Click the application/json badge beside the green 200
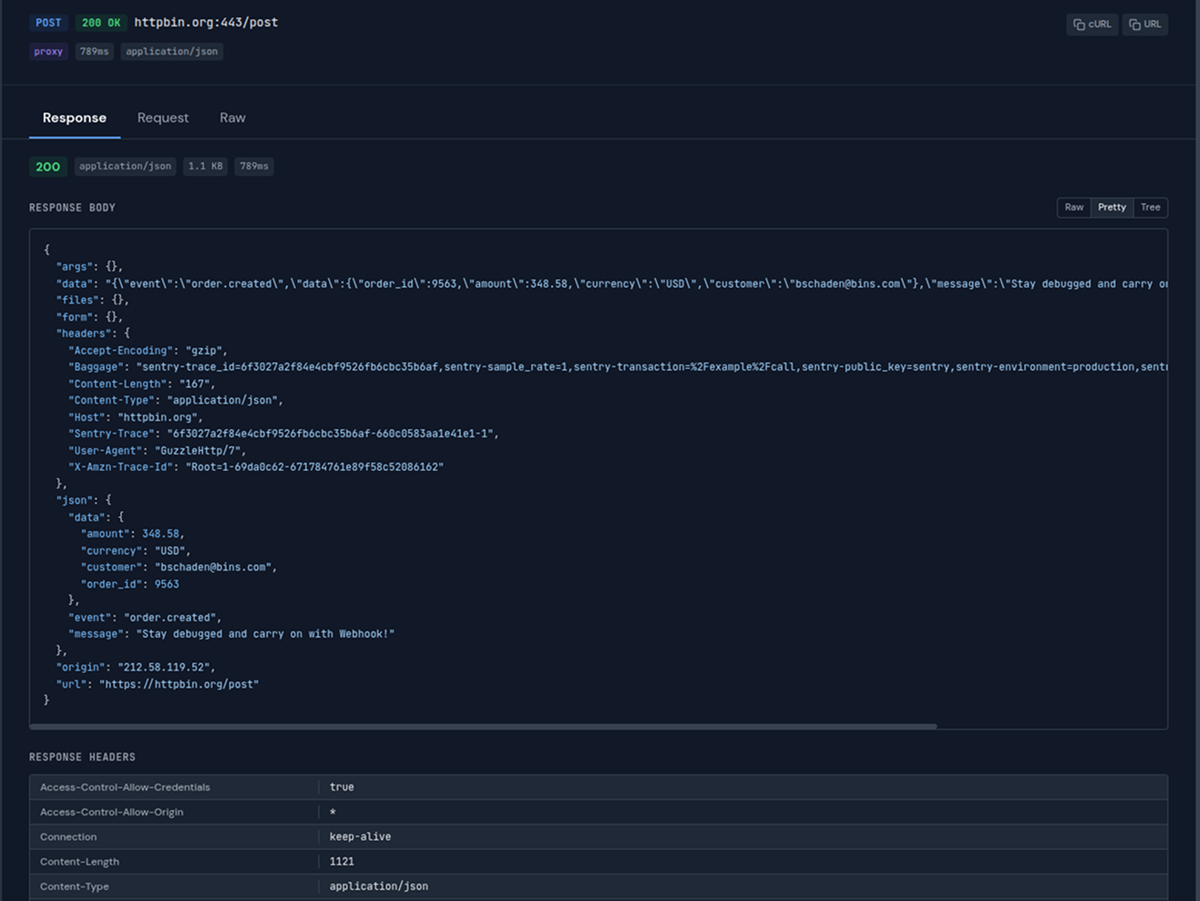The image size is (1200, 901). click(125, 166)
